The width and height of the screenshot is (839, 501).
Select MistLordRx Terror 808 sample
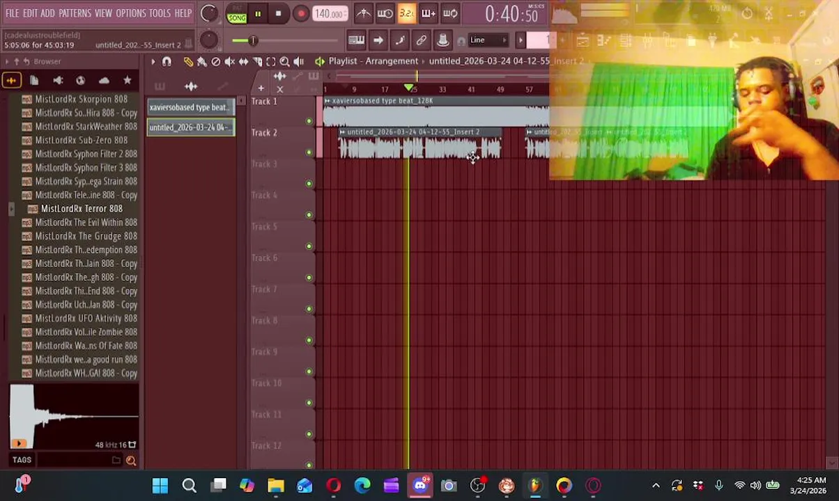tap(81, 209)
